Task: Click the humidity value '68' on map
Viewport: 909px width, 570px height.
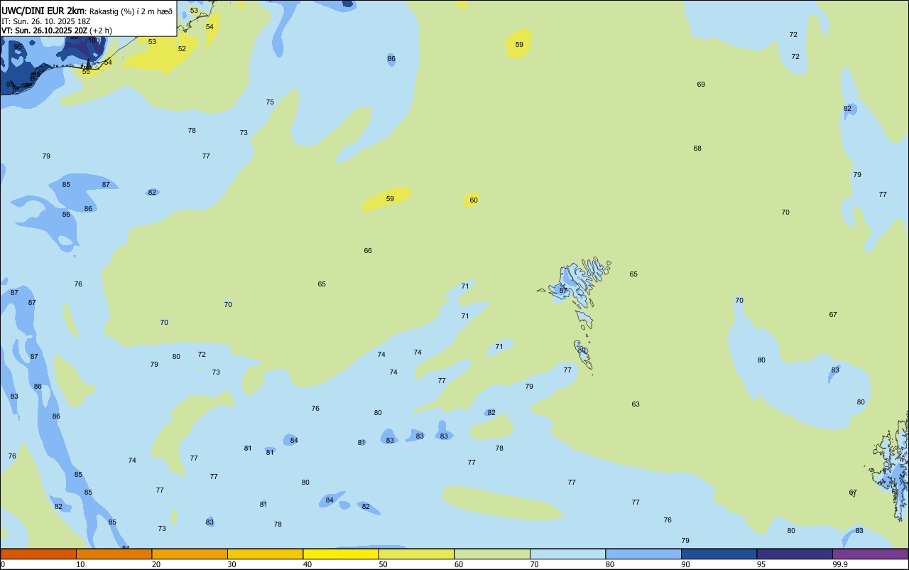Action: click(x=697, y=149)
